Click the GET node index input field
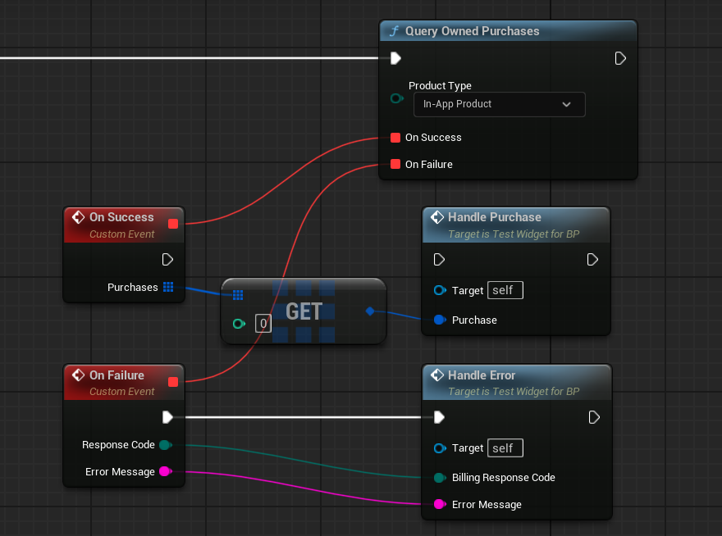The height and width of the screenshot is (536, 722). [x=263, y=323]
